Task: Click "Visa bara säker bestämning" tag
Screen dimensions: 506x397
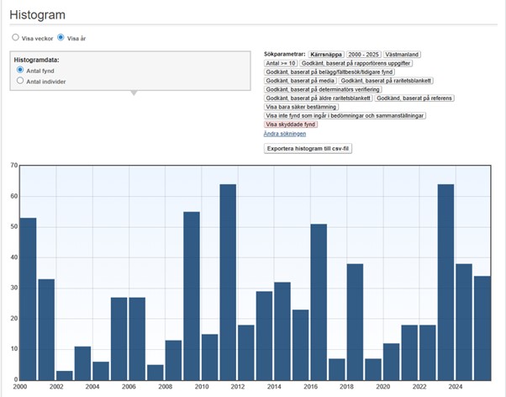Action: pos(302,107)
